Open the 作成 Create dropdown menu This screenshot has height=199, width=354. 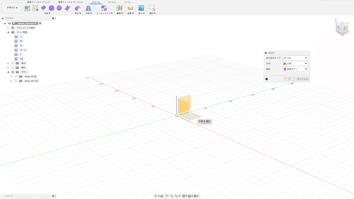(x=47, y=13)
